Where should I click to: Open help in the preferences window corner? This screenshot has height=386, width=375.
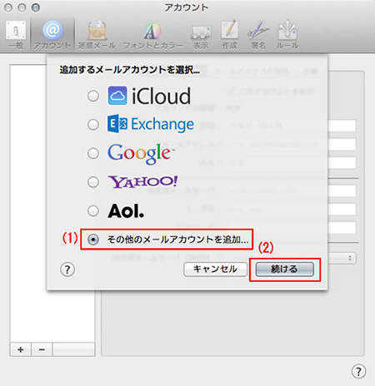pos(358,371)
